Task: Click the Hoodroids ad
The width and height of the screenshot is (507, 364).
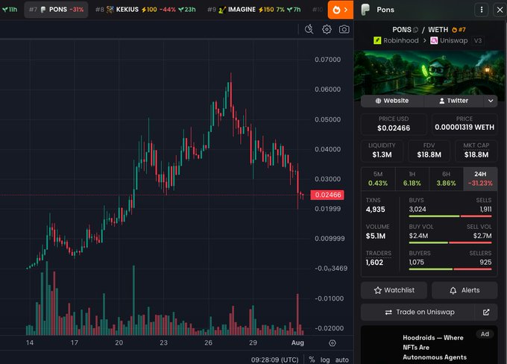Action: (429, 345)
